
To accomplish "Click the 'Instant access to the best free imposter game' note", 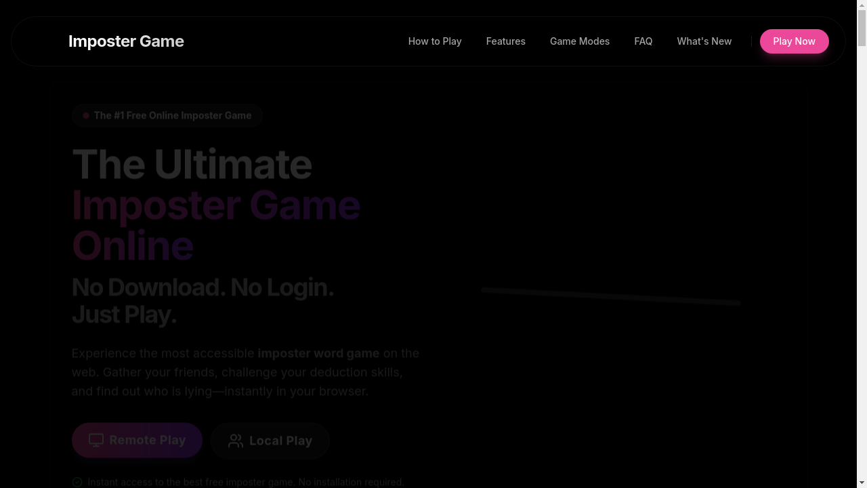I will (246, 482).
